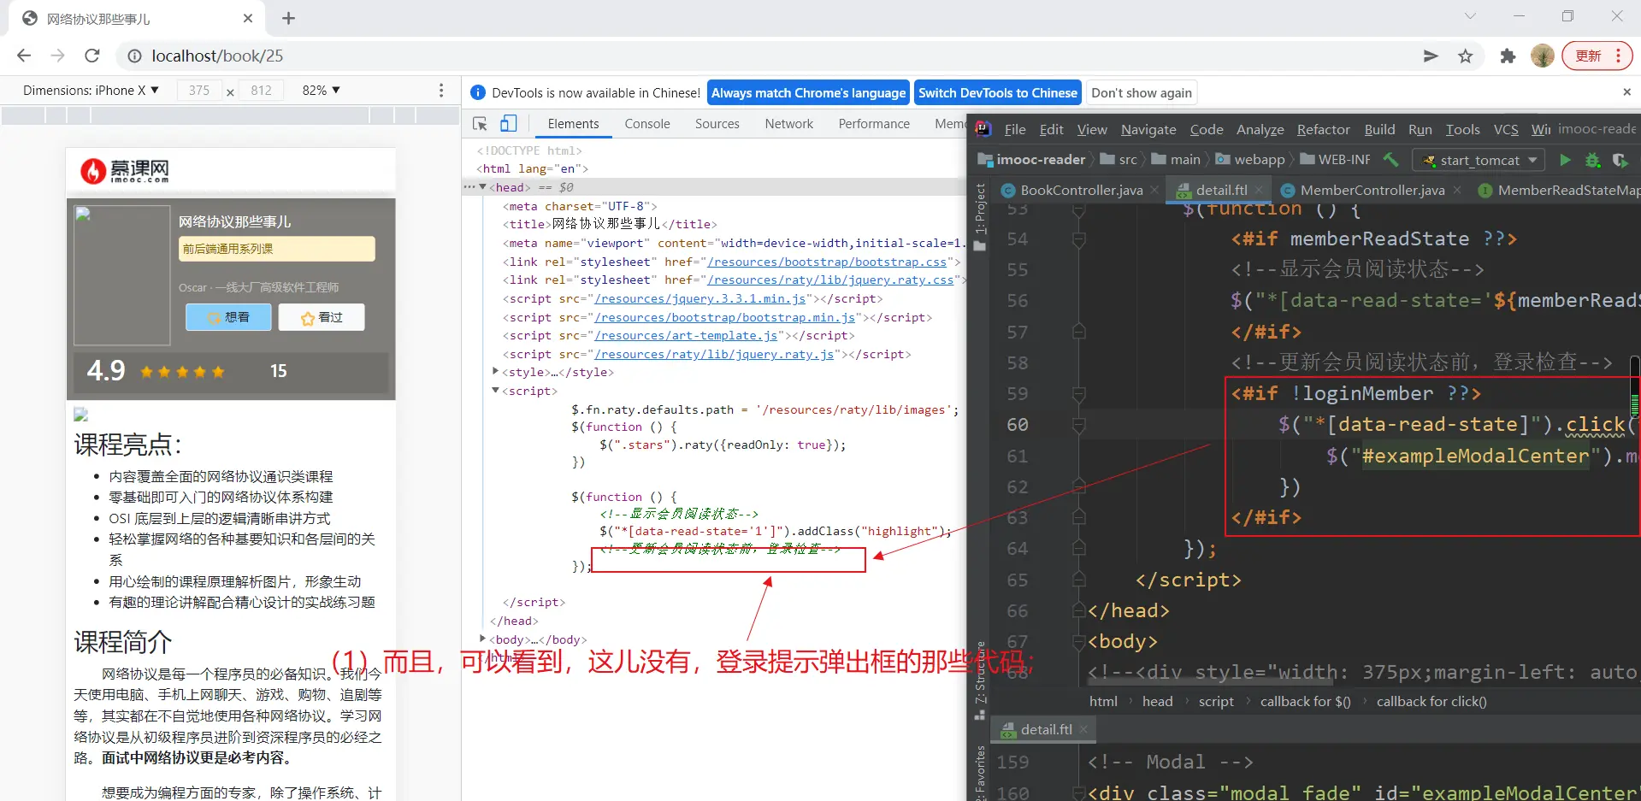Click the viewport width field showing 375
The height and width of the screenshot is (801, 1641).
(199, 91)
